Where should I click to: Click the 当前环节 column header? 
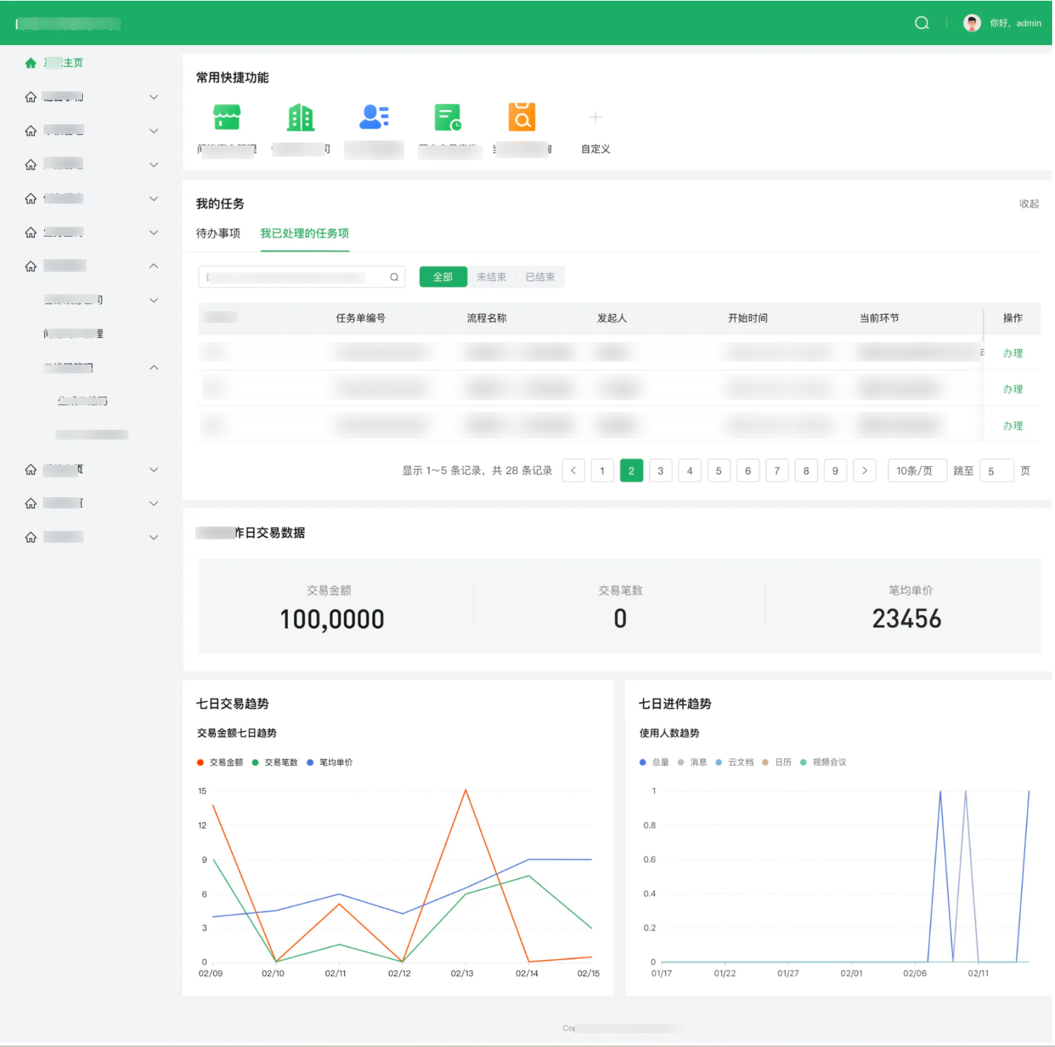tap(880, 318)
